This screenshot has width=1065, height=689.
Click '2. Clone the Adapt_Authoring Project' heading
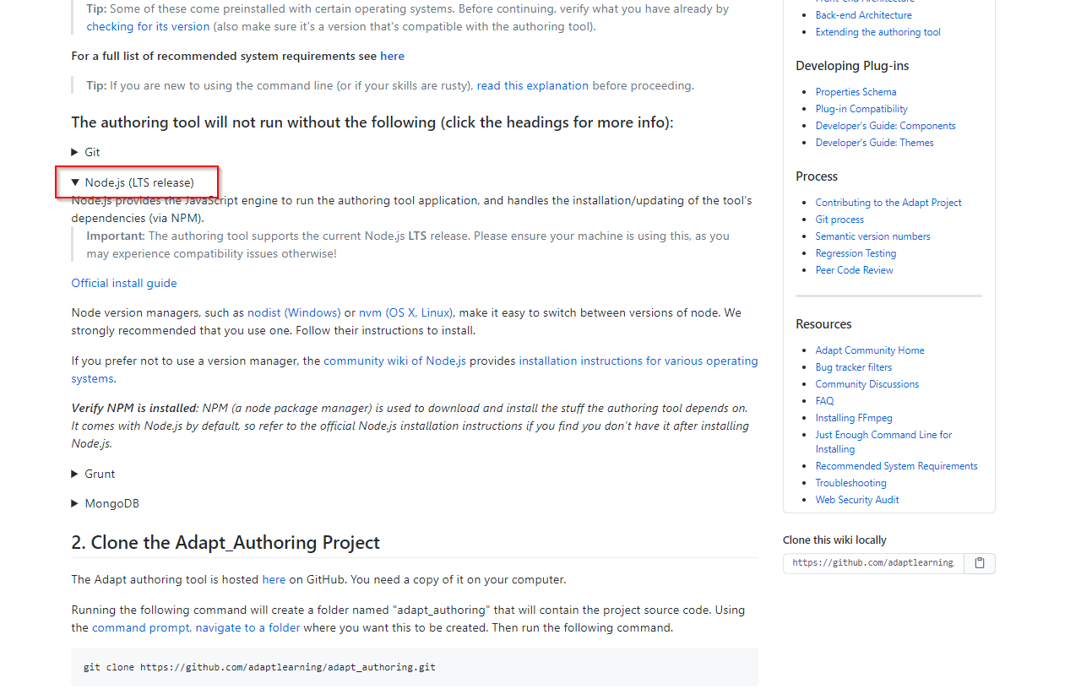(x=225, y=543)
